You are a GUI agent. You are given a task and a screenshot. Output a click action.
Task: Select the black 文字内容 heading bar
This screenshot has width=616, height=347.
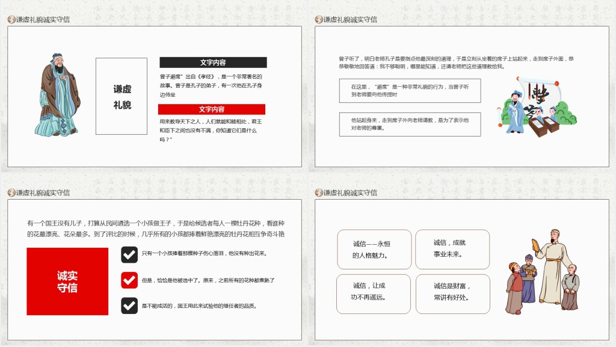click(x=213, y=63)
